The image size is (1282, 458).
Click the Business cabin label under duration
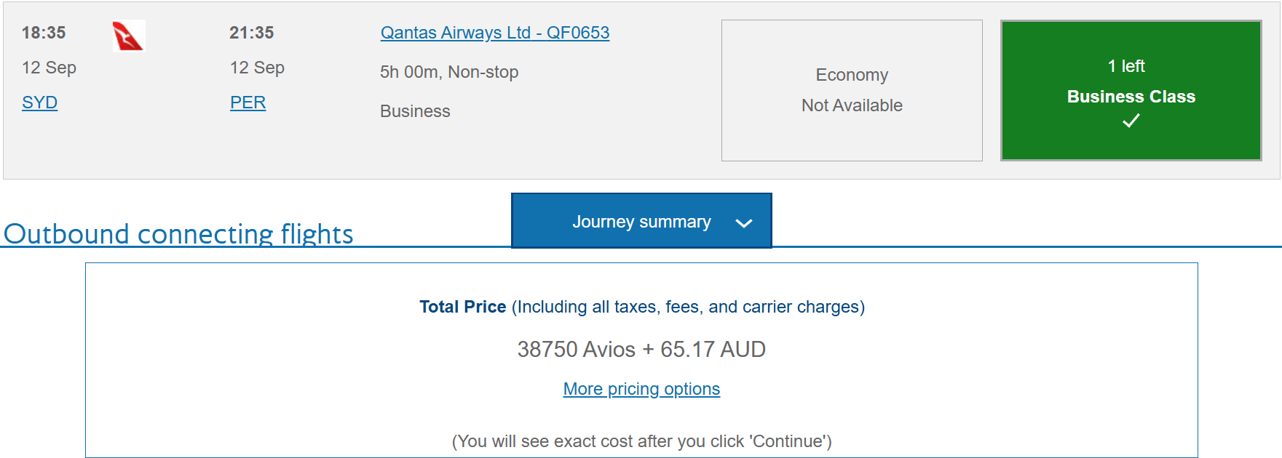[x=415, y=111]
